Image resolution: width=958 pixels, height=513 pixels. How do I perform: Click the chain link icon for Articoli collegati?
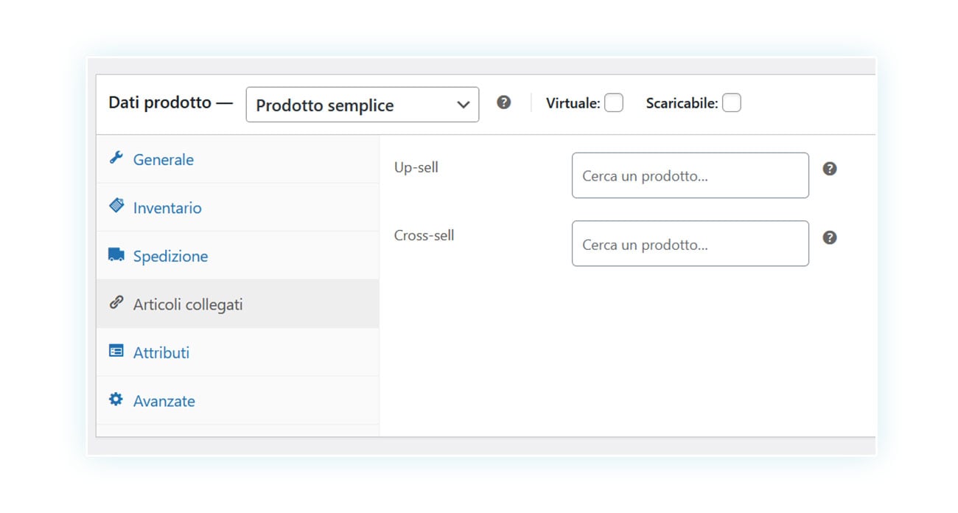116,302
